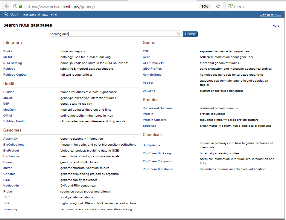Click the browser back arrow button
This screenshot has height=220, width=286.
[7, 6]
